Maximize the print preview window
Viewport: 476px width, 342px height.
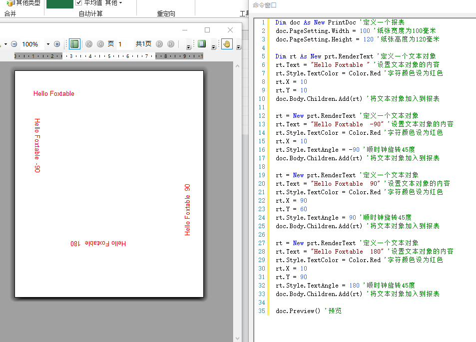click(x=207, y=30)
